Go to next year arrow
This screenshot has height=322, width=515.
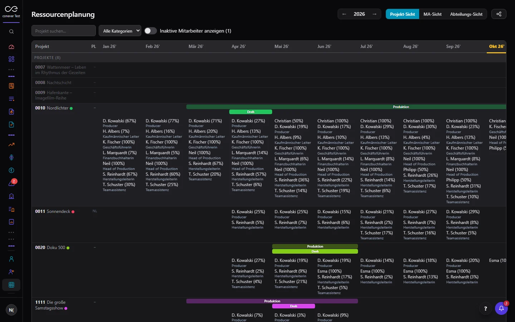(x=374, y=14)
